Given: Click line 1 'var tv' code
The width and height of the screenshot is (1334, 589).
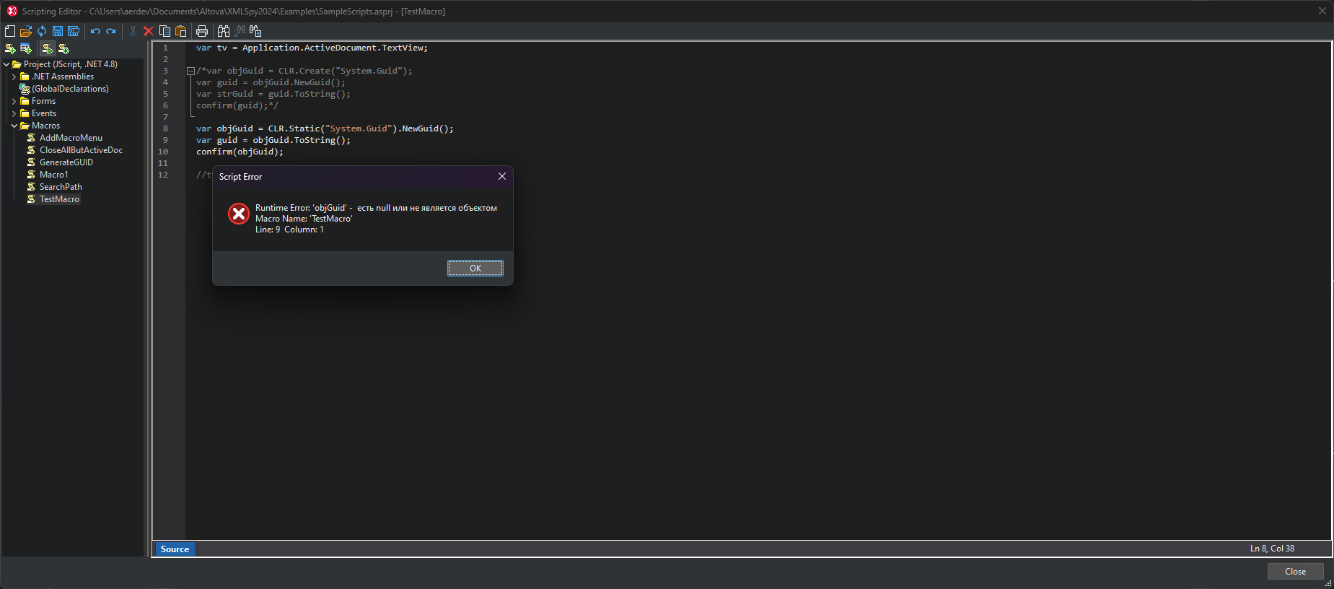Looking at the screenshot, I should click(312, 48).
